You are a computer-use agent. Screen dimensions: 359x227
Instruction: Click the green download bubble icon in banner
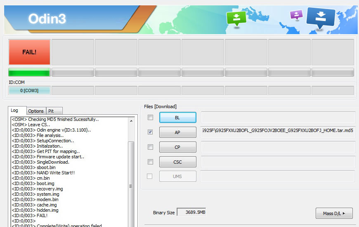[x=236, y=18]
